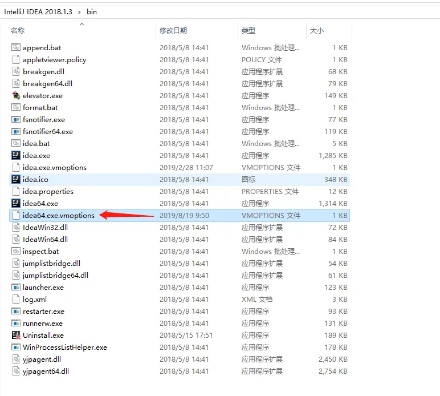This screenshot has height=396, width=440.
Task: Click the 图标 type cell
Action: click(248, 179)
